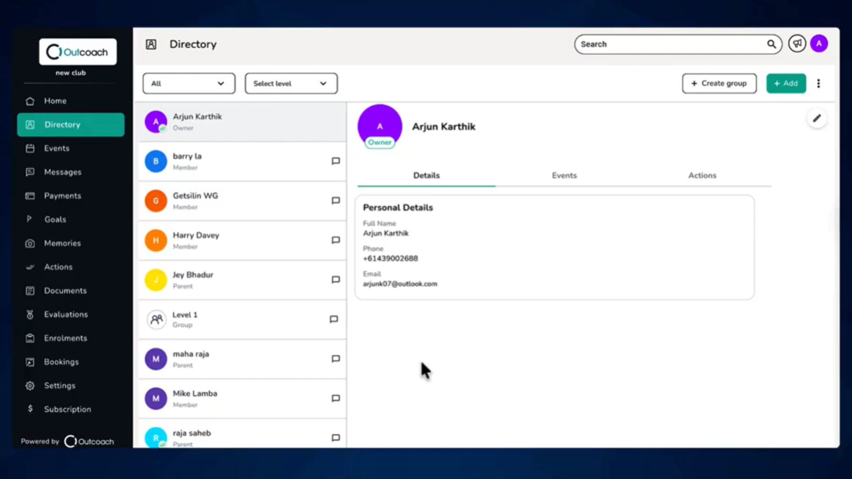Open message icon next to barry la

coord(335,161)
